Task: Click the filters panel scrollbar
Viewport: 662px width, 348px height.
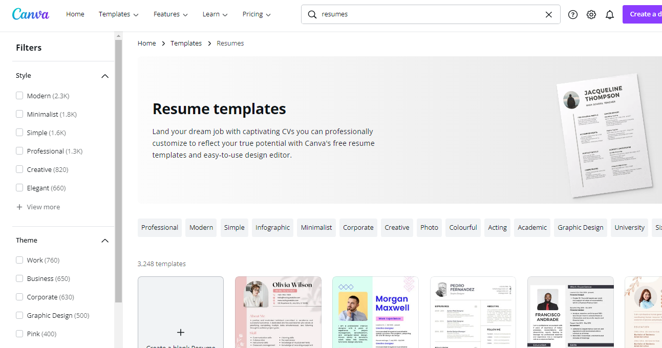Action: click(x=118, y=171)
